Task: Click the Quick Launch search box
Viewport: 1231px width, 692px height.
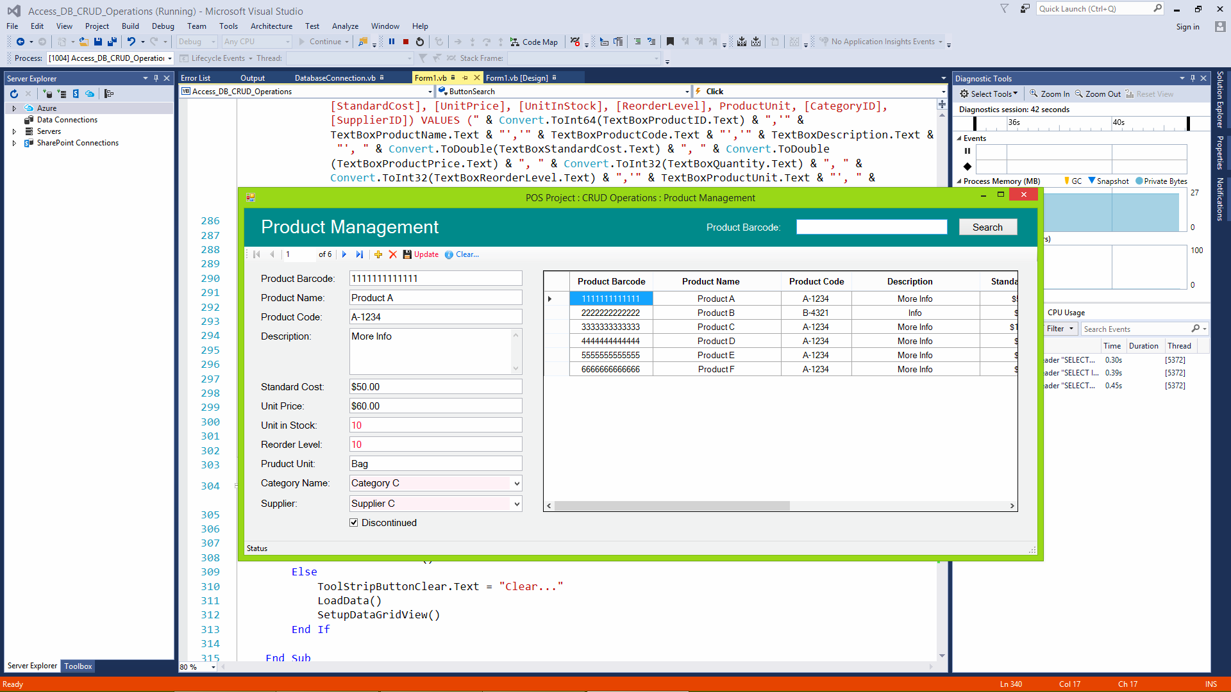Action: coord(1100,9)
